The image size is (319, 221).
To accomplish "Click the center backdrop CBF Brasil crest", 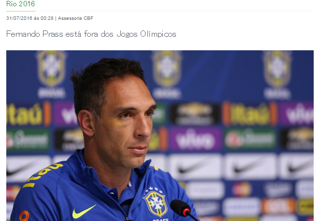I will [167, 74].
